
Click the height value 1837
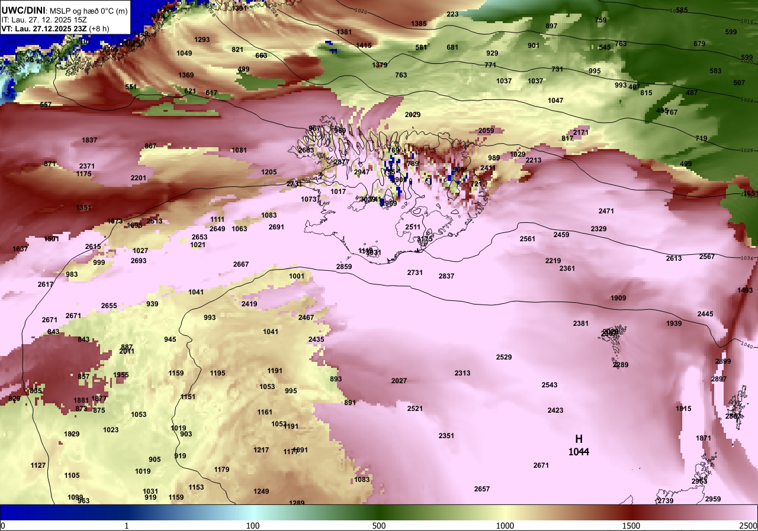point(89,140)
